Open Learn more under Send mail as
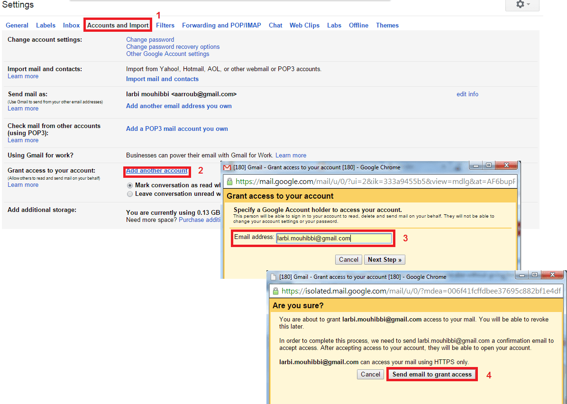Screen dimensions: 567x404 [23, 109]
